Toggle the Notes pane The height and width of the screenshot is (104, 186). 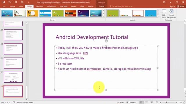pos(120,102)
